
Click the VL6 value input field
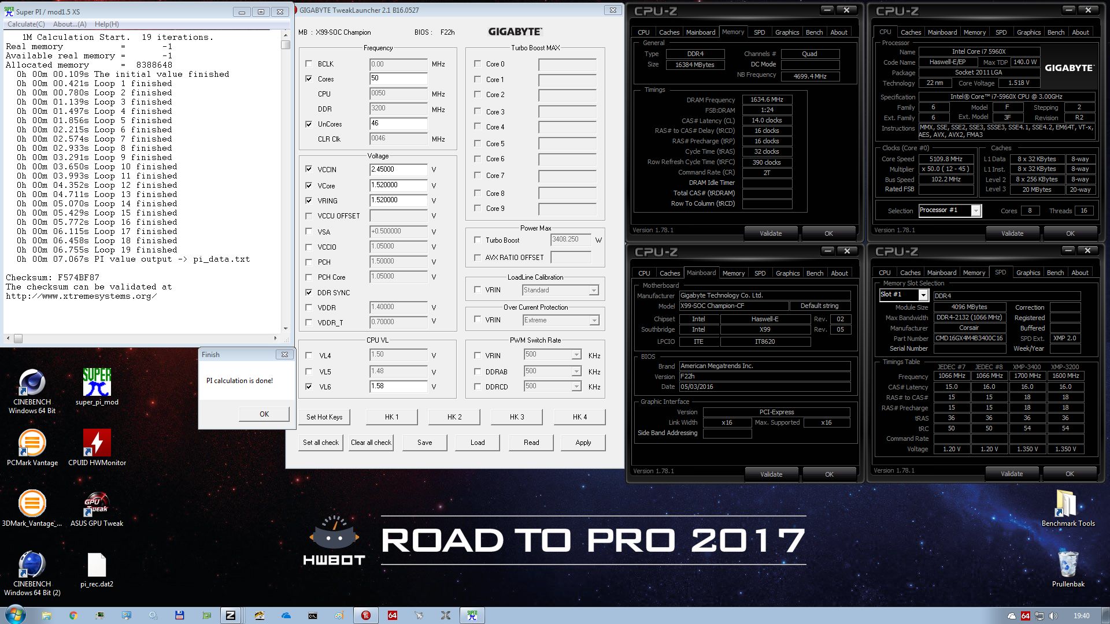(x=398, y=387)
